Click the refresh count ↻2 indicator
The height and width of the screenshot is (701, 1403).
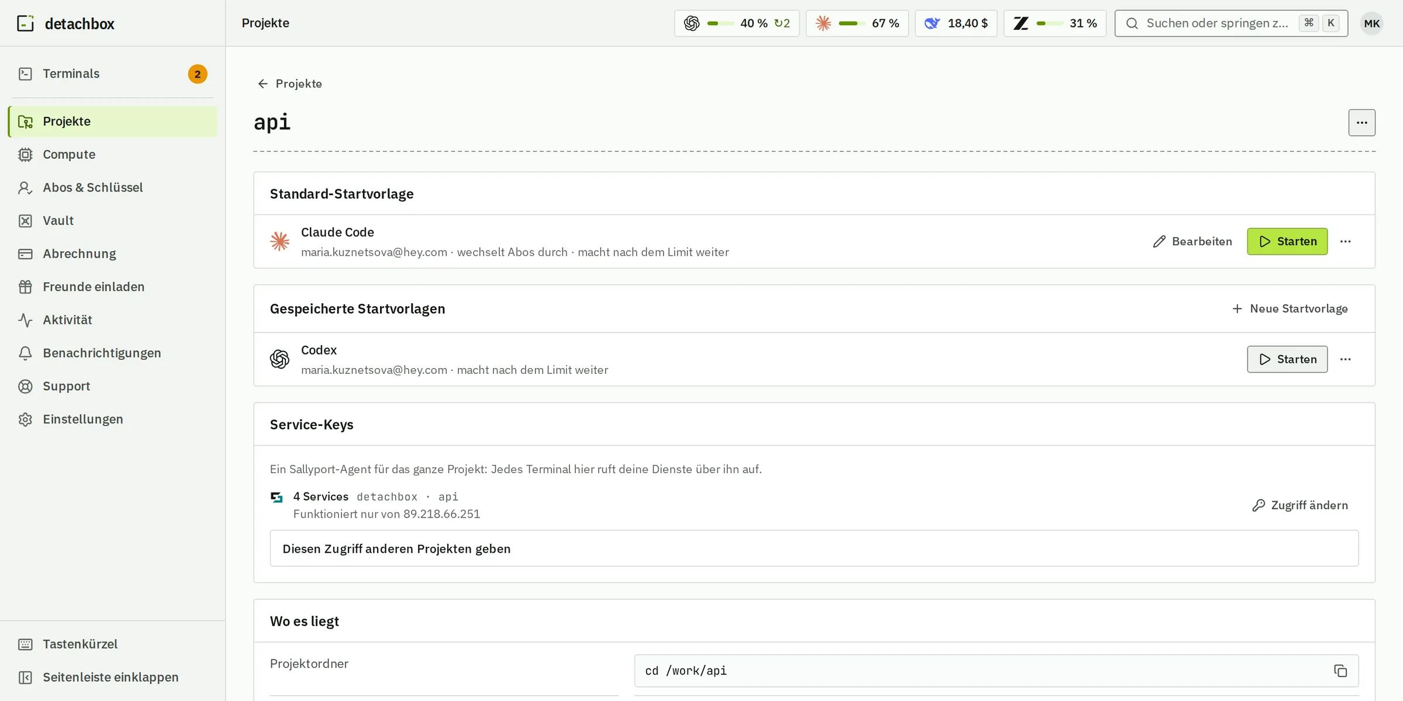click(x=782, y=23)
